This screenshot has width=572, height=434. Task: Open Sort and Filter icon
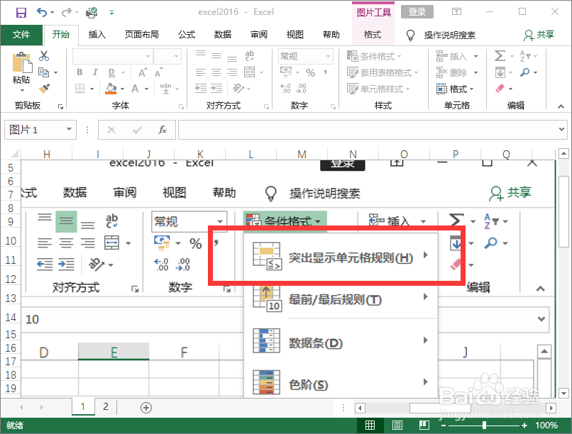525,56
